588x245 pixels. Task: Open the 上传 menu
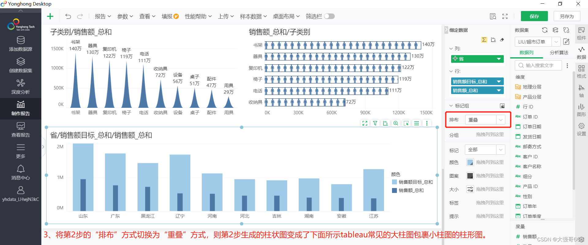pos(226,16)
